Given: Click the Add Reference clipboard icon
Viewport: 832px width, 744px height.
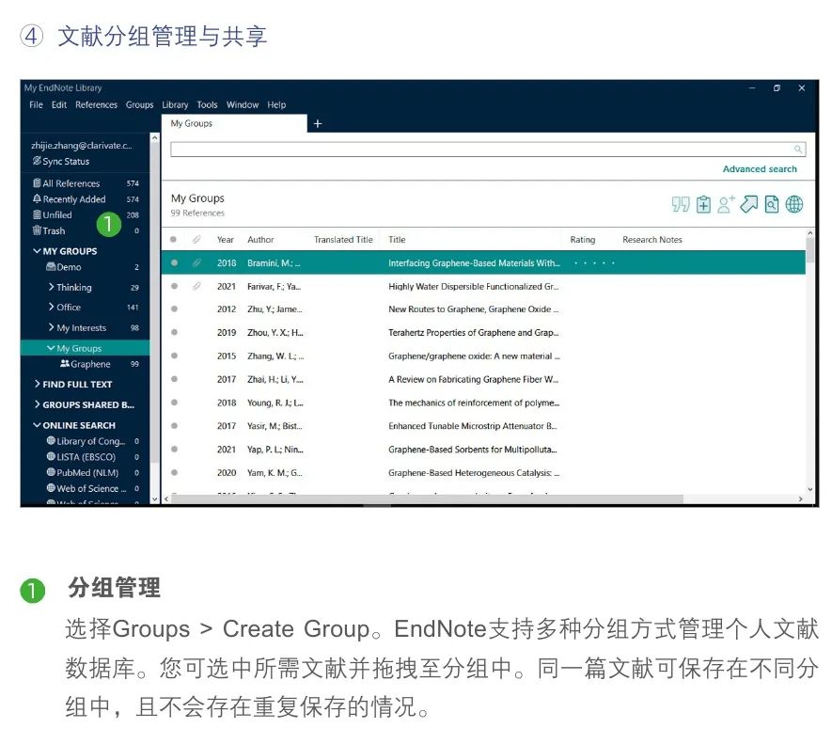Looking at the screenshot, I should 703,204.
